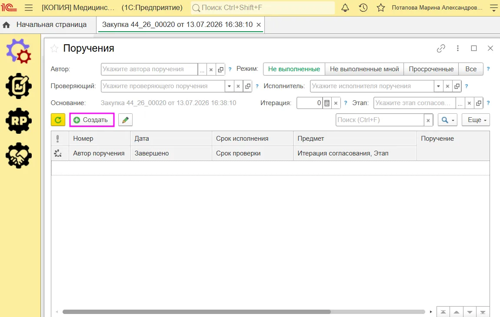Viewport: 500px width, 317px height.
Task: Sort by the Предмет column header
Action: 355,139
